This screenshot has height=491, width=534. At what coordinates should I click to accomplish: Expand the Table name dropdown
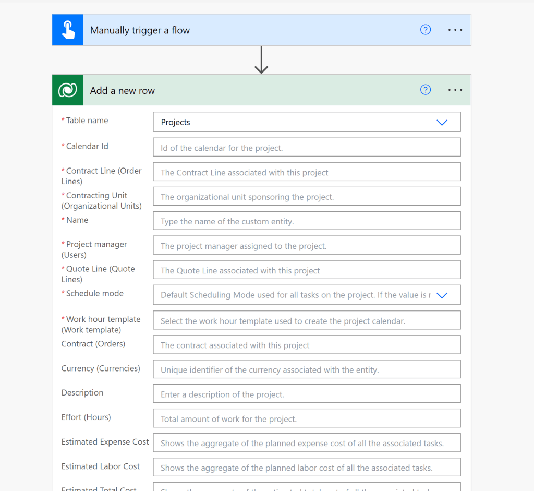click(442, 122)
